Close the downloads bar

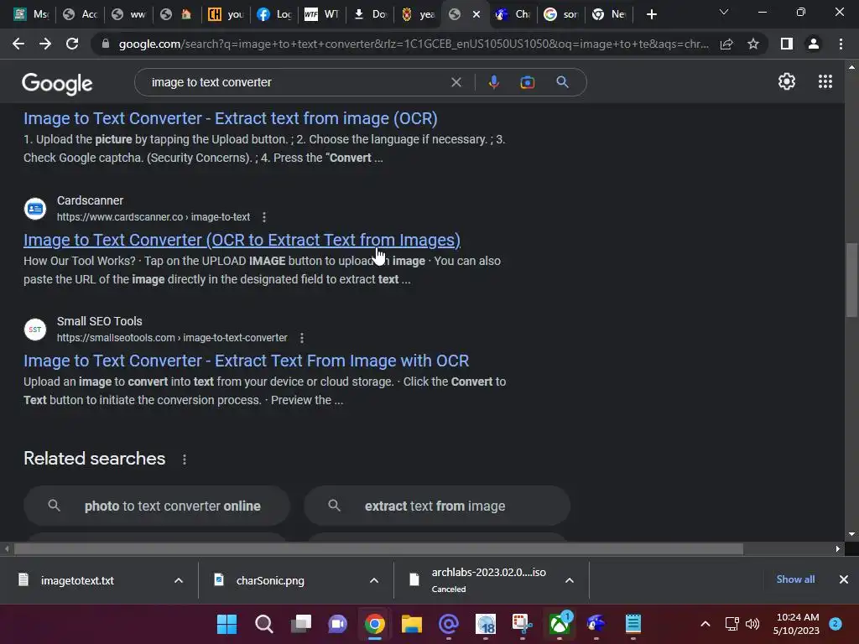[x=844, y=579]
